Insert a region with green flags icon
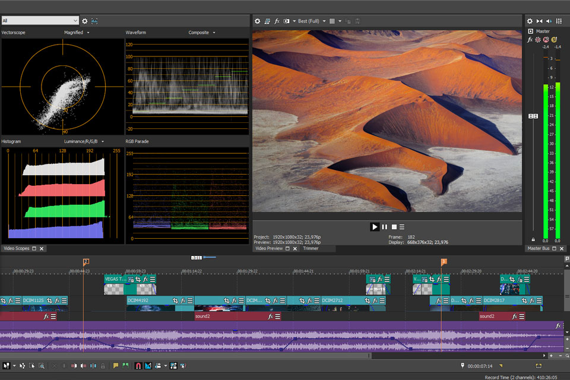 click(x=125, y=366)
